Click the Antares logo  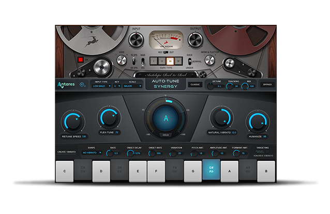[67, 85]
